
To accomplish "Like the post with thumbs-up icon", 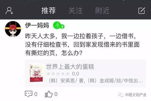I will tap(49, 94).
